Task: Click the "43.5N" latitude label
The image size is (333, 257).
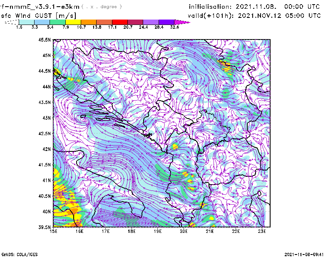Action: [45, 102]
